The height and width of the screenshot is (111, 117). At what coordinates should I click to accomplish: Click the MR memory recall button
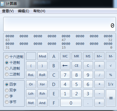[77, 56]
